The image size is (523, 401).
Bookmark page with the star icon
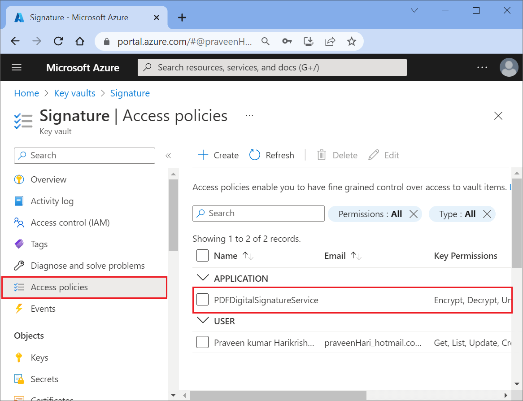click(x=352, y=41)
